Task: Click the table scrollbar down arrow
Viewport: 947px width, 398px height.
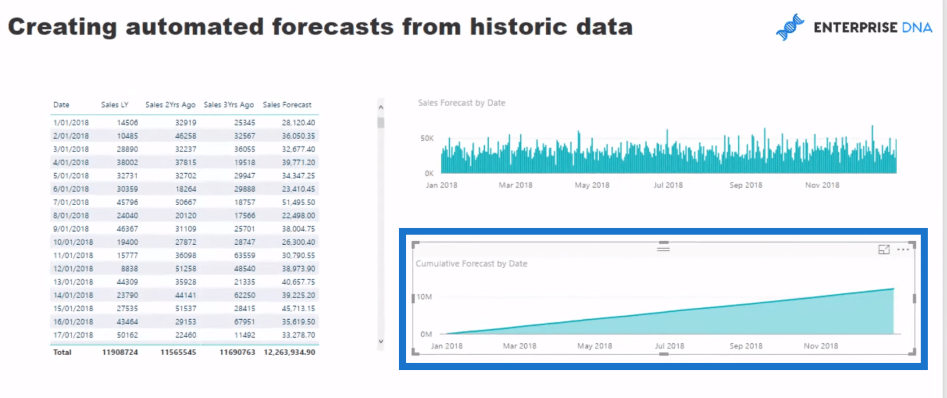Action: tap(380, 341)
